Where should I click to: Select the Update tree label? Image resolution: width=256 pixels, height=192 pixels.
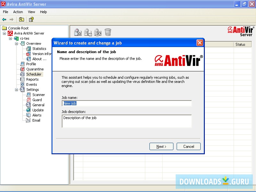point(38,110)
